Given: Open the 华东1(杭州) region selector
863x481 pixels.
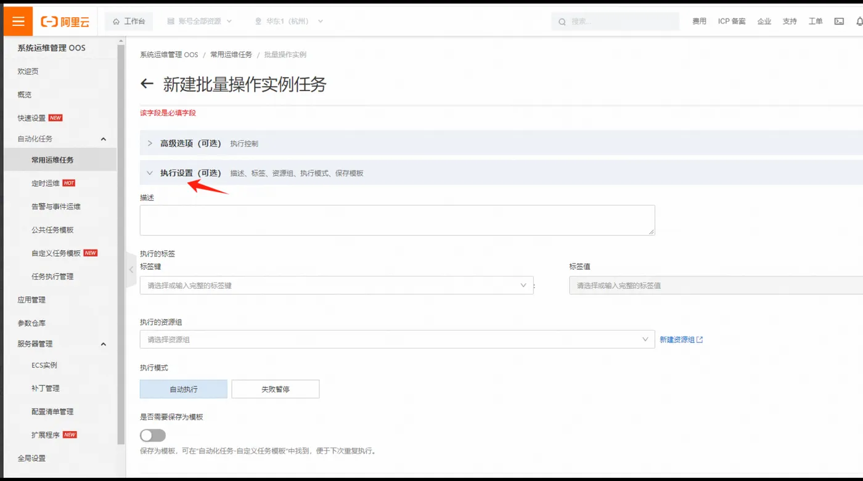Looking at the screenshot, I should (x=289, y=22).
